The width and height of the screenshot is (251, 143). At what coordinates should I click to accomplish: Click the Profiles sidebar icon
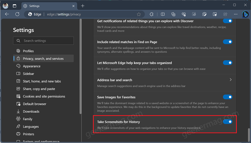coord(18,51)
